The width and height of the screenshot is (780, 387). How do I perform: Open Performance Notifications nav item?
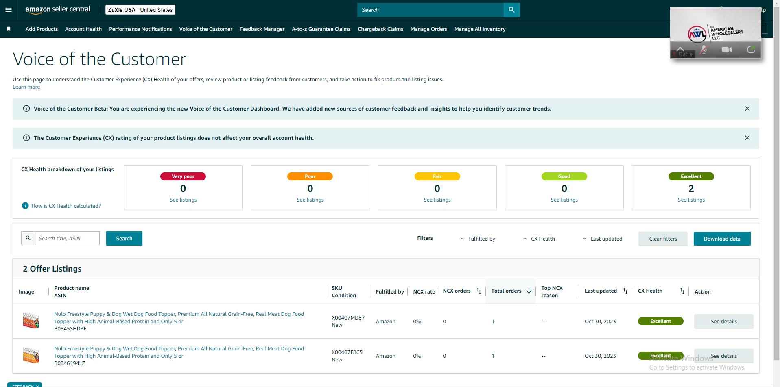tap(140, 29)
